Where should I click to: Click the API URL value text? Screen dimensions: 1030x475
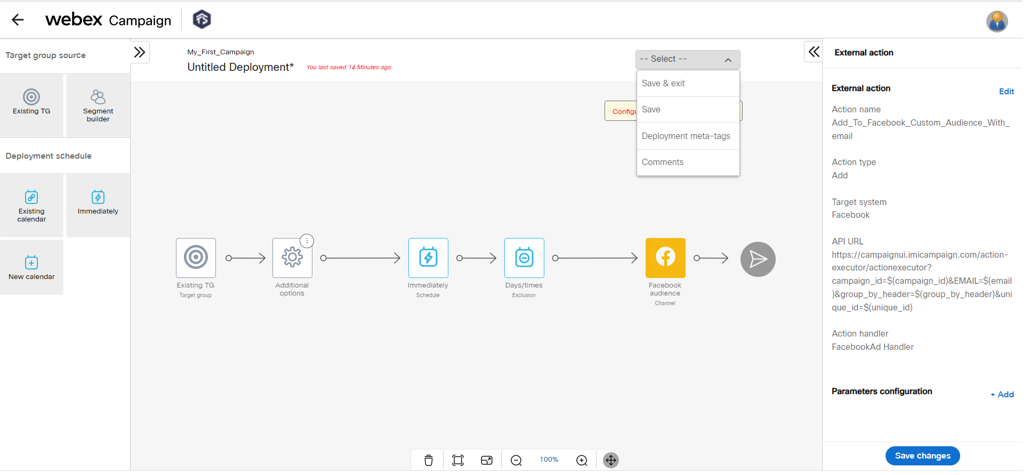click(922, 281)
